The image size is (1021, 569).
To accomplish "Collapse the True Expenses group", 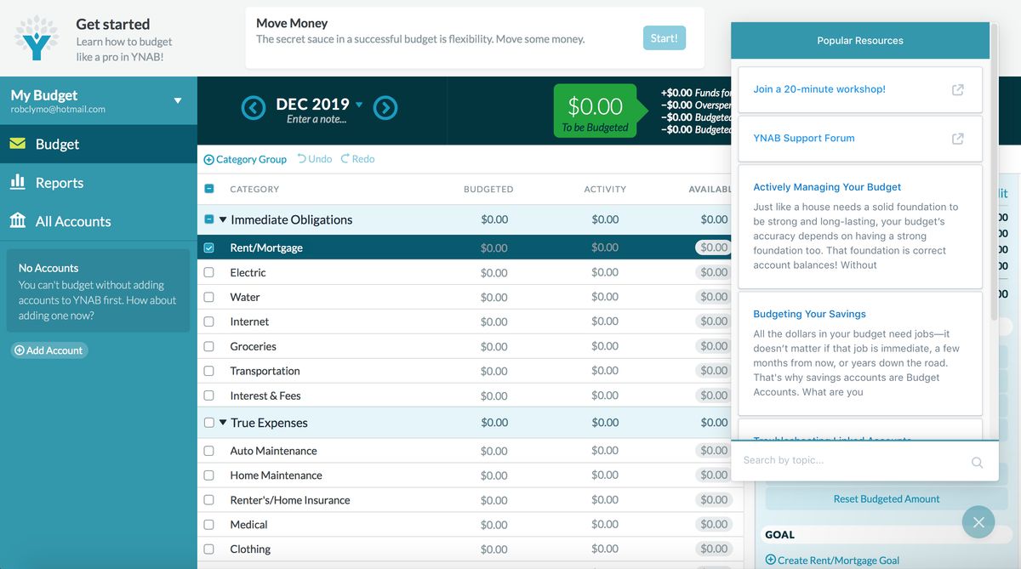I will coord(223,422).
